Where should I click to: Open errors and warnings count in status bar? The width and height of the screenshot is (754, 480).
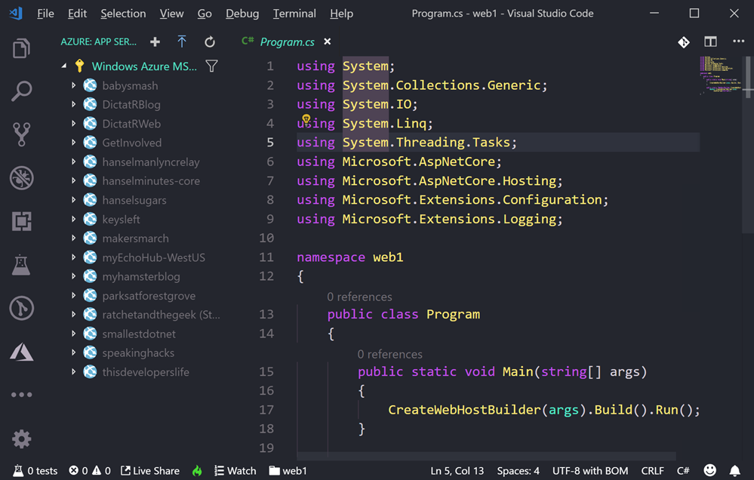pyautogui.click(x=90, y=471)
